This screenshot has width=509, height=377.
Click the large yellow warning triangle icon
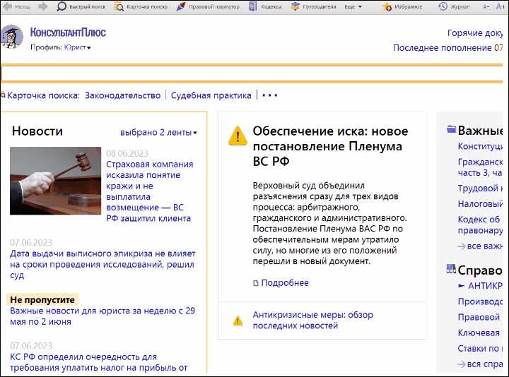238,136
